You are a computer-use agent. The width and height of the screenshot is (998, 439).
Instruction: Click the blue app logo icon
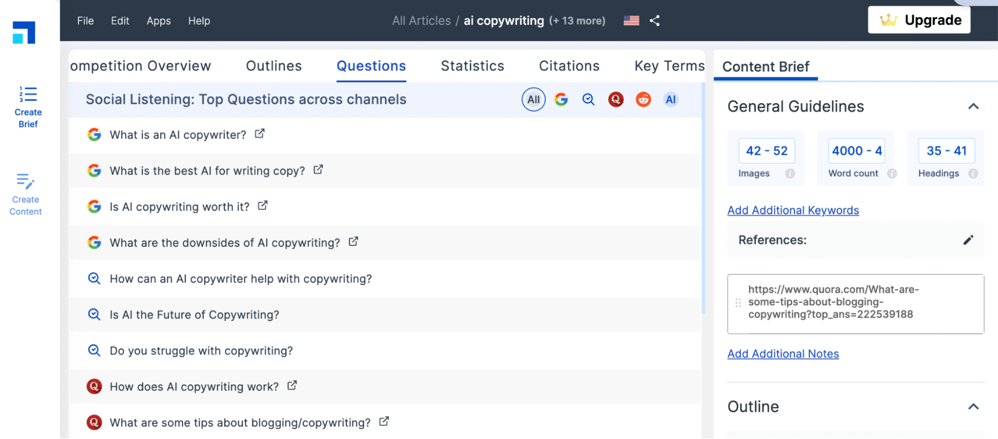24,32
